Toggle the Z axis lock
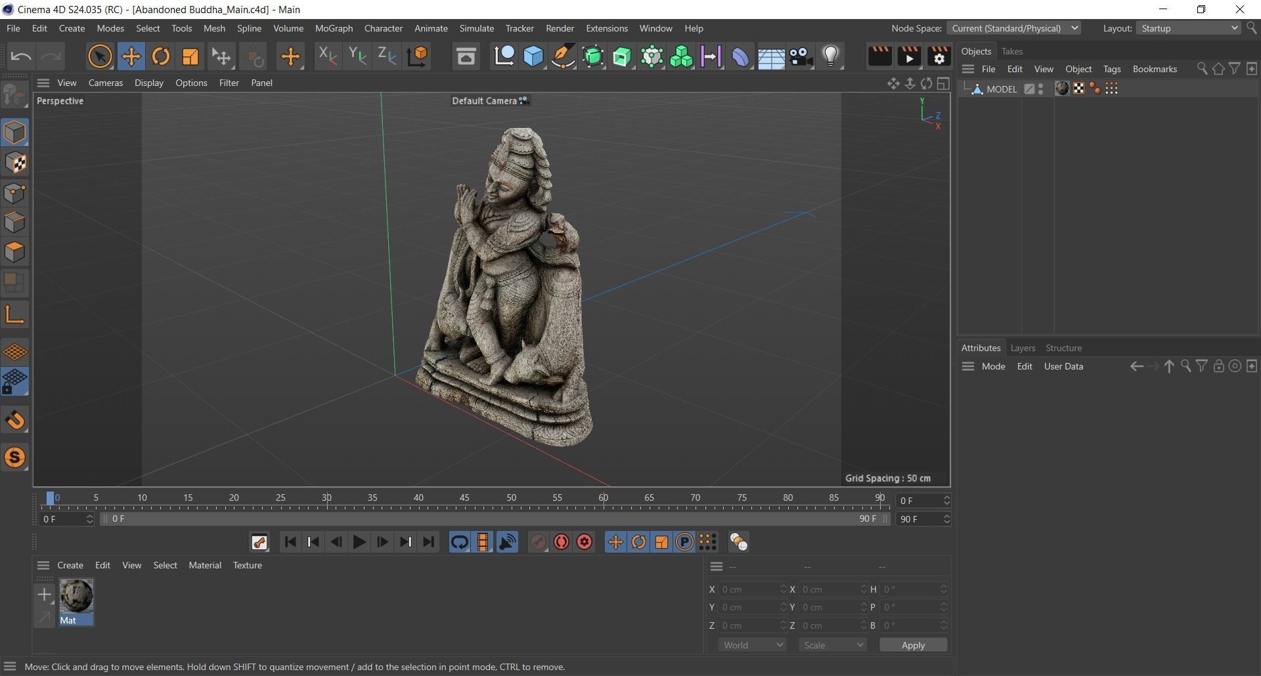This screenshot has width=1261, height=676. point(387,56)
